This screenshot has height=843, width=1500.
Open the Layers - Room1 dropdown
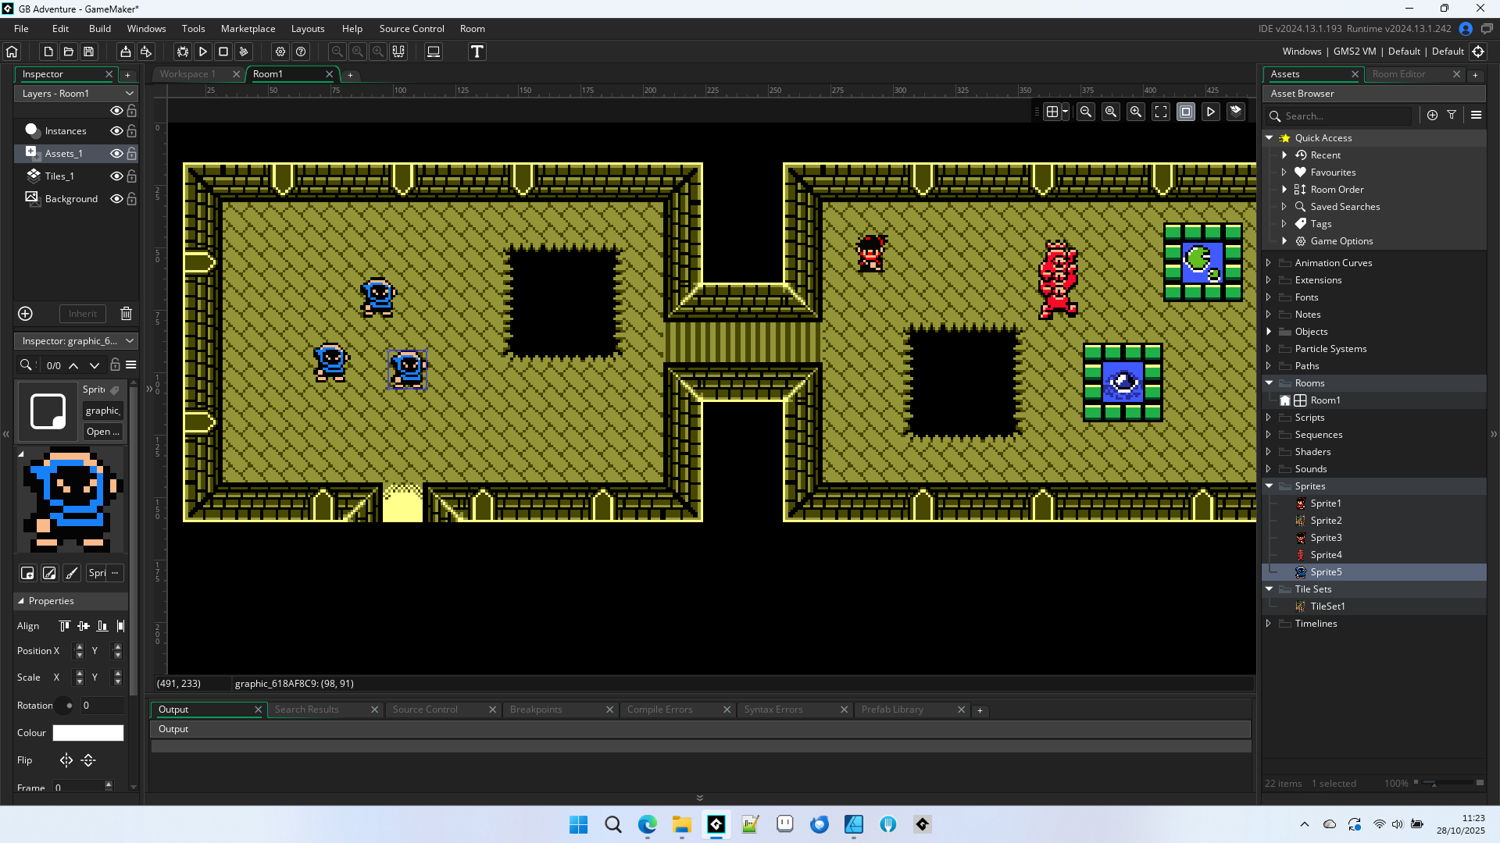pyautogui.click(x=76, y=93)
